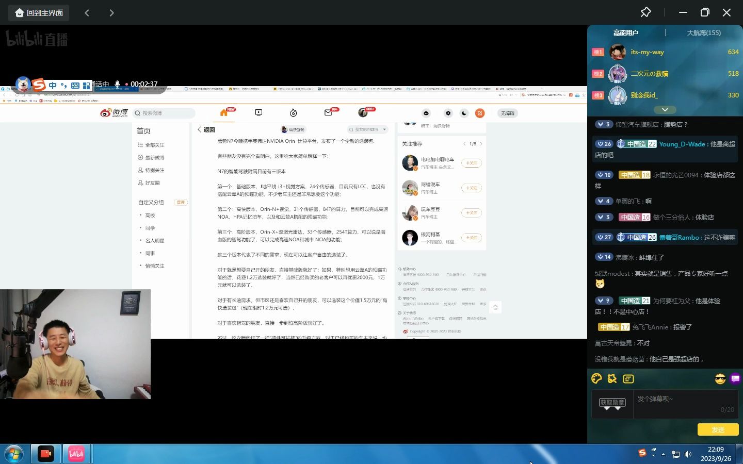Open the 悄悄关注 group
Screen dimensions: 743x464
154,266
